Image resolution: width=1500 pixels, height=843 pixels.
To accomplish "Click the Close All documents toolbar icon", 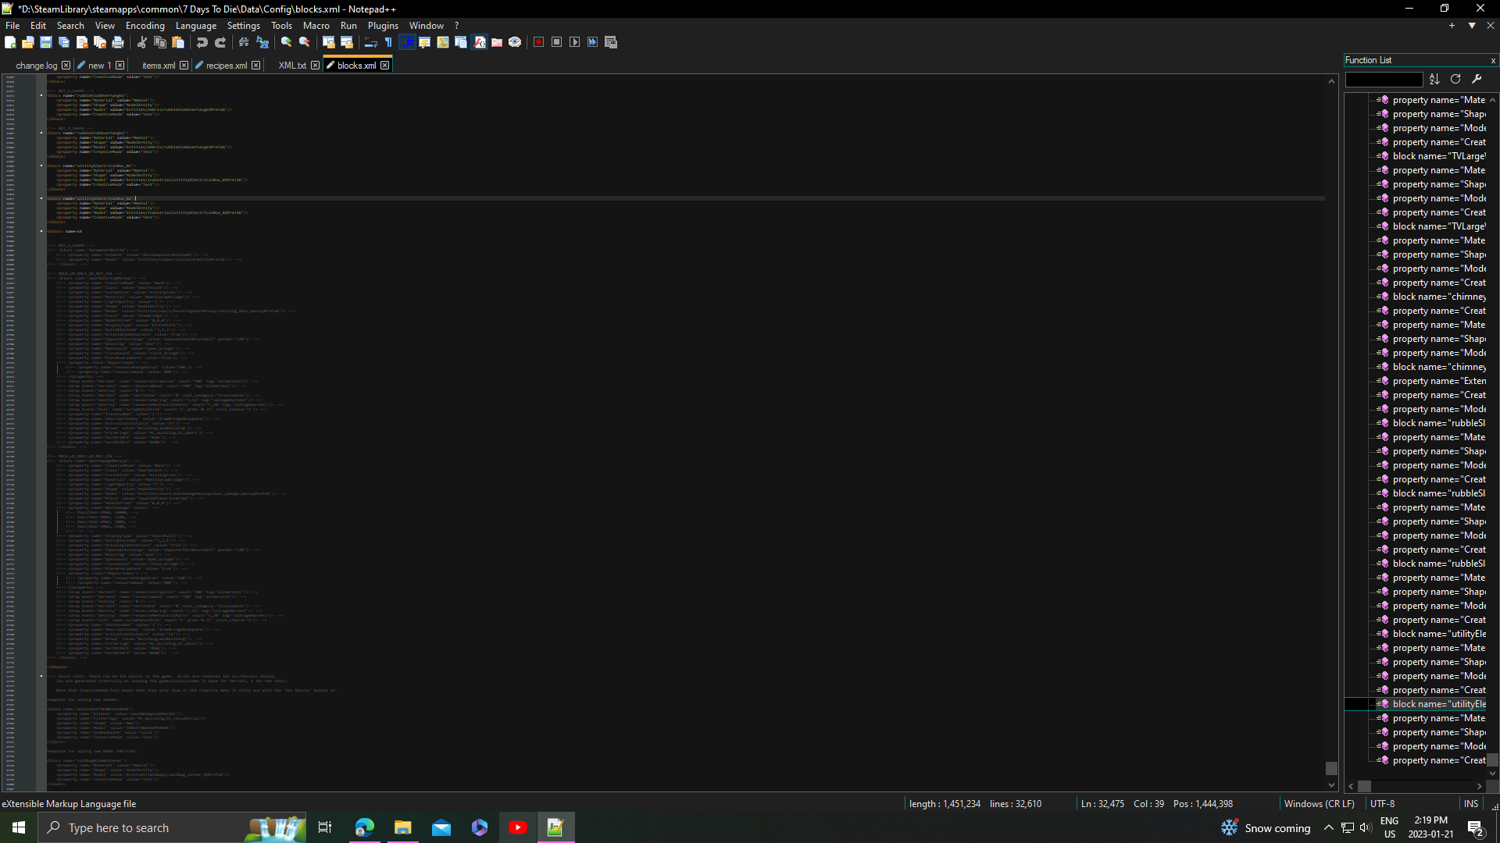I will [100, 42].
